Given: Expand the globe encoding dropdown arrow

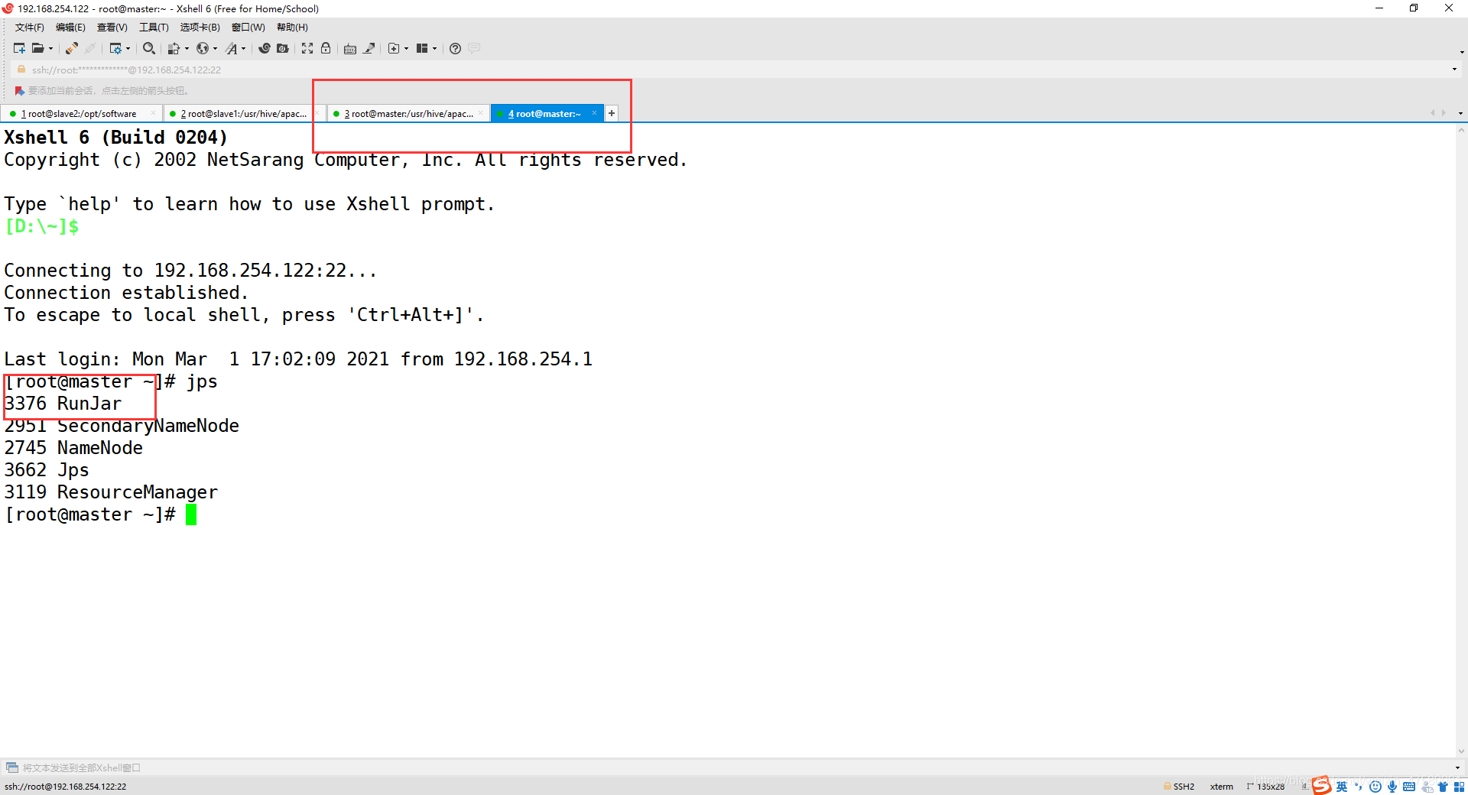Looking at the screenshot, I should (215, 48).
